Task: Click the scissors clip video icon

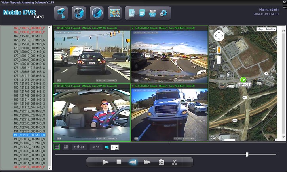Action: click(174, 162)
